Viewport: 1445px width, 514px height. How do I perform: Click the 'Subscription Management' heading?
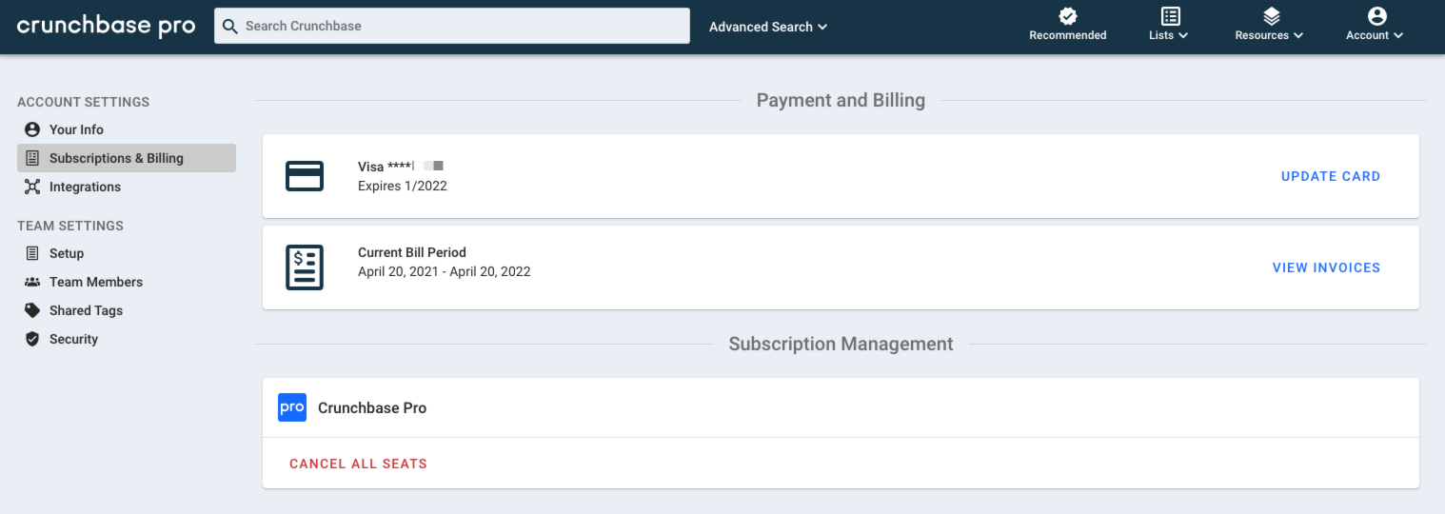click(x=841, y=344)
